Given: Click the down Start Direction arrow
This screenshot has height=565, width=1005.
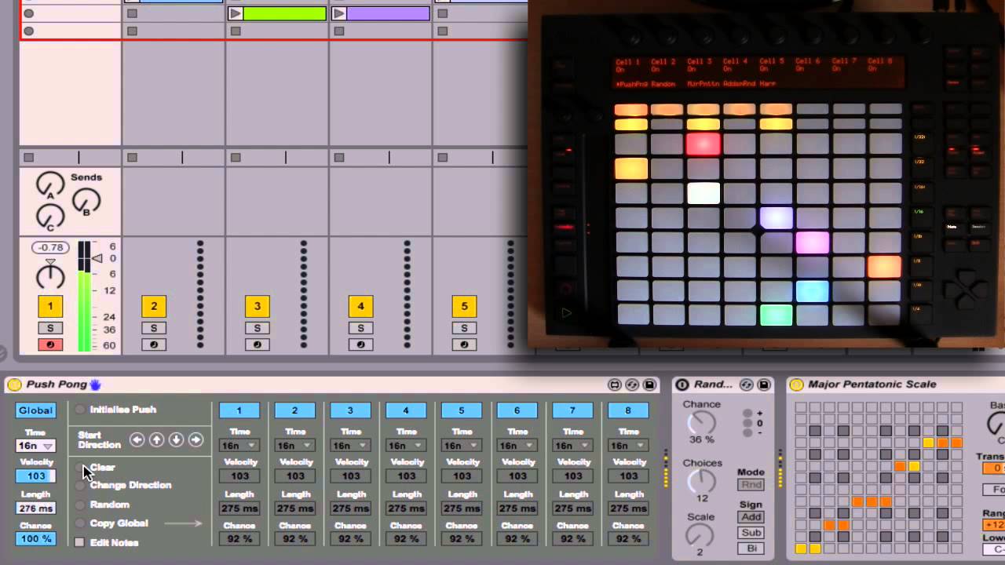Looking at the screenshot, I should click(x=176, y=439).
